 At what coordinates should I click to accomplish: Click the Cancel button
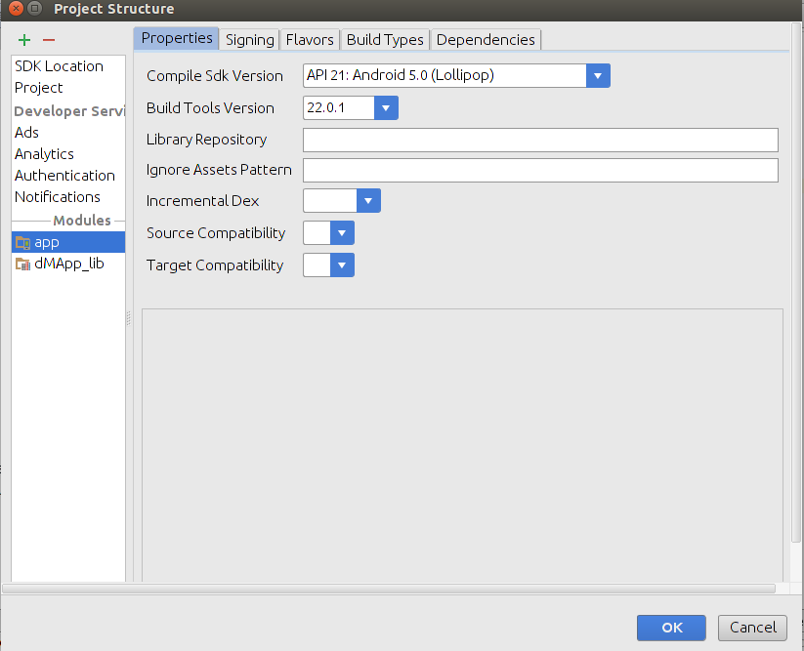tap(753, 628)
